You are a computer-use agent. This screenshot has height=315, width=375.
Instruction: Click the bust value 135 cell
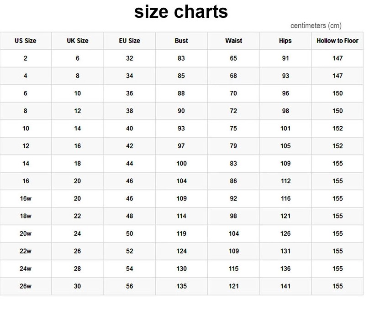pyautogui.click(x=181, y=286)
